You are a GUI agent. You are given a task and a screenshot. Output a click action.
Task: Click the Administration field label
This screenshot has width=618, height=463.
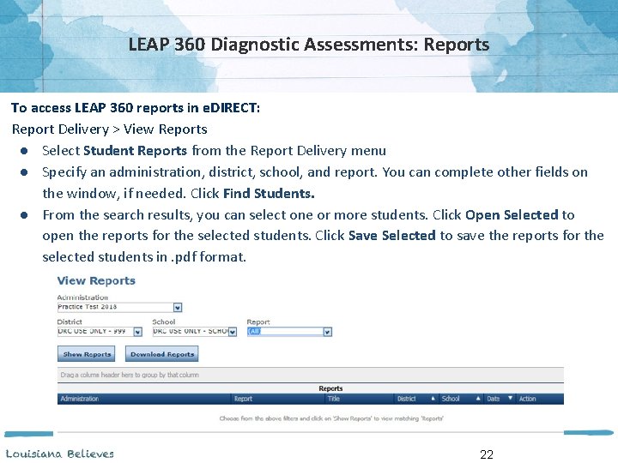[82, 298]
